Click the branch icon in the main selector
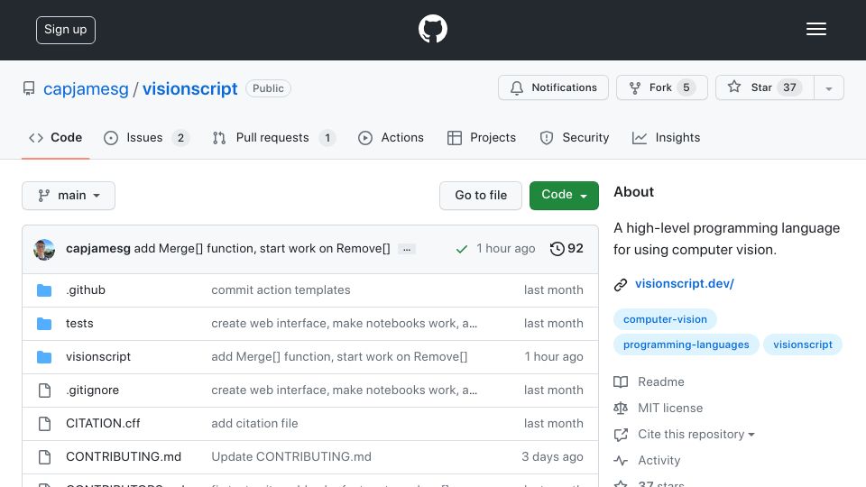This screenshot has width=866, height=487. coord(44,196)
